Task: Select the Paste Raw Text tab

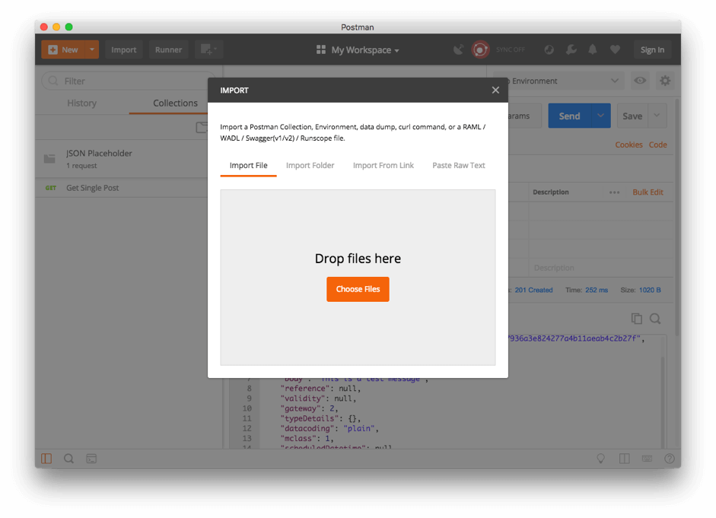Action: click(459, 165)
